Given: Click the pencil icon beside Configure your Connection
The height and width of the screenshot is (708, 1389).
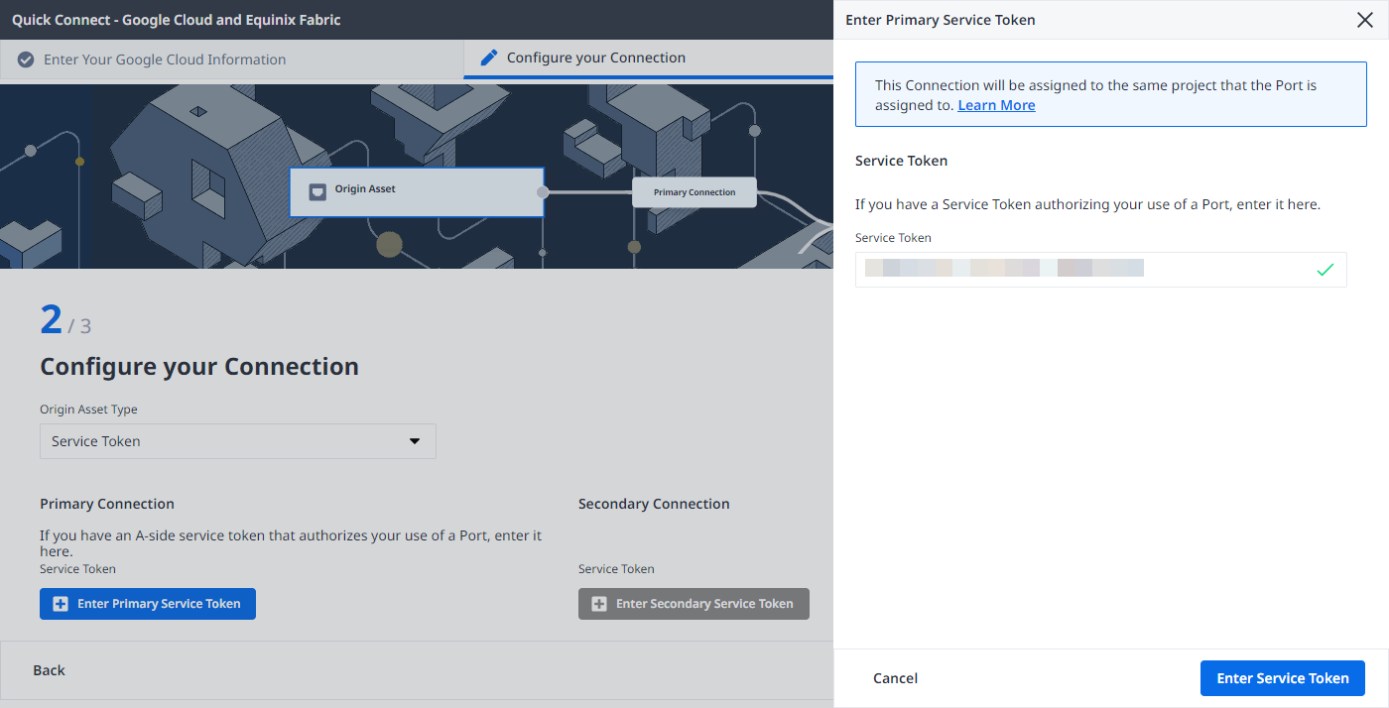Looking at the screenshot, I should (x=488, y=58).
